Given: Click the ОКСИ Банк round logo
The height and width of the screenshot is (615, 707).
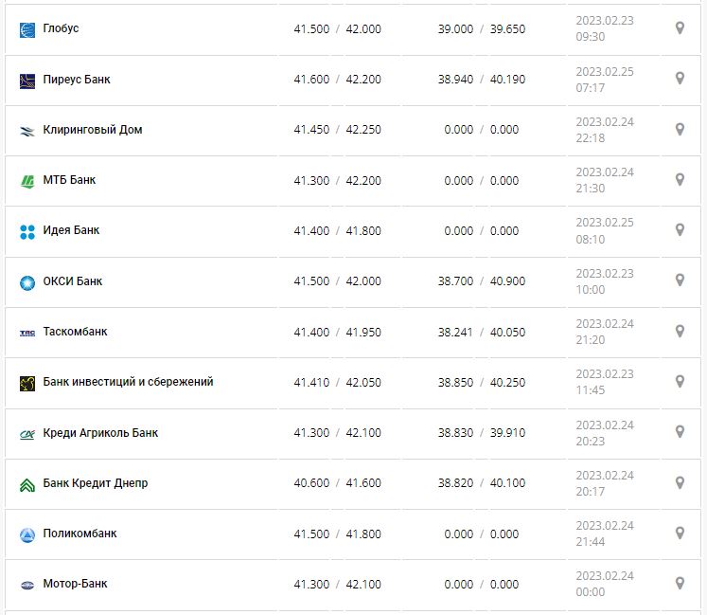Looking at the screenshot, I should (x=27, y=282).
